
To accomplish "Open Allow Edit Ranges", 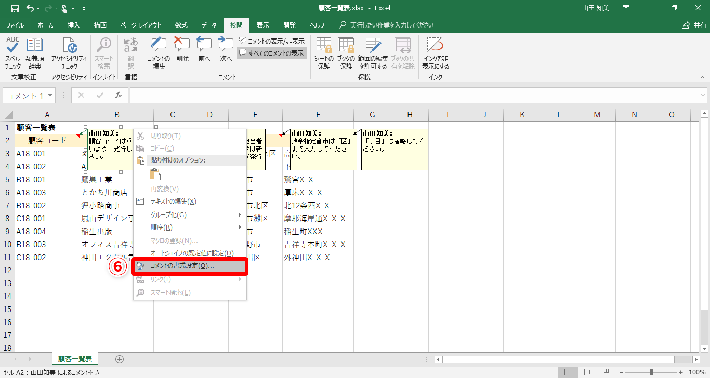I will click(x=373, y=53).
